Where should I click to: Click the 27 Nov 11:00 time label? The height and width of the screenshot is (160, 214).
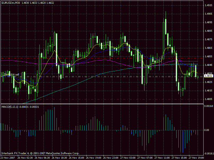click(162, 158)
